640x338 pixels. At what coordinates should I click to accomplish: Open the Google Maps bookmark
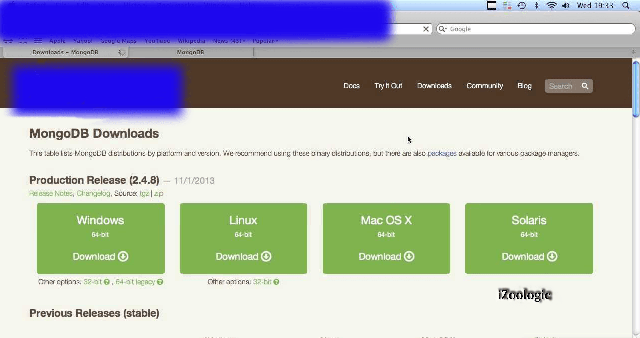coord(118,41)
